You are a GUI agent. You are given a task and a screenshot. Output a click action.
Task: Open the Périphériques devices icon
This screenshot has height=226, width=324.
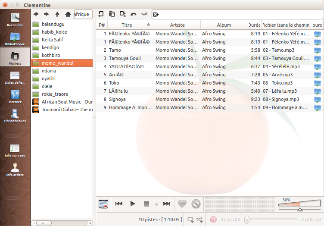point(15,115)
